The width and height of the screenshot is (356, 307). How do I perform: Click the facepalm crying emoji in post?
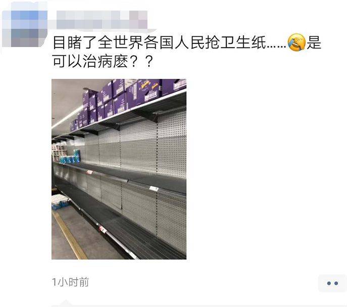[296, 42]
